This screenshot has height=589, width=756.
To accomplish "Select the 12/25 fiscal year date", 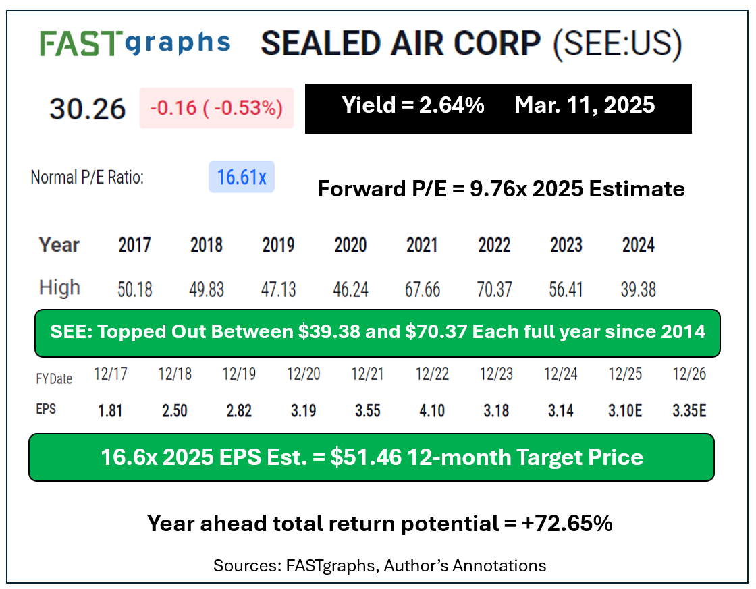I will coord(625,374).
